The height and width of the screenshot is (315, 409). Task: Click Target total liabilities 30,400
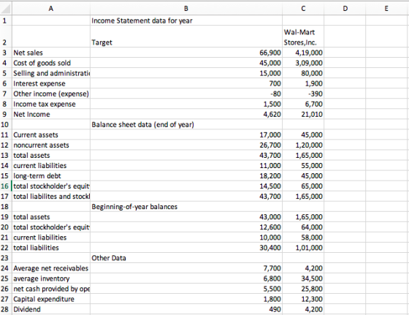pos(186,248)
